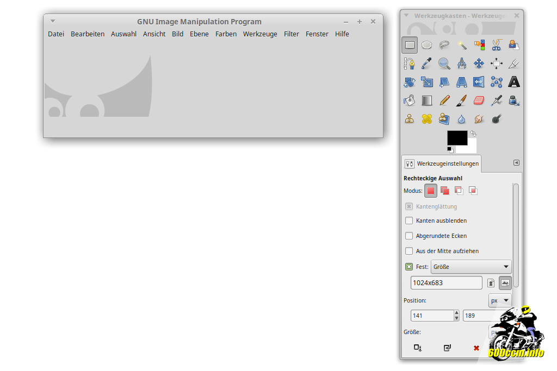
Task: Select the Scale tool
Action: [x=426, y=82]
